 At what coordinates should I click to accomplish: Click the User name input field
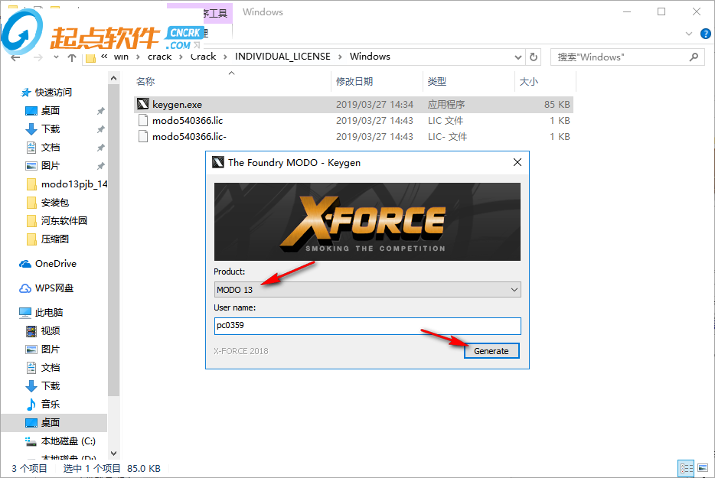click(367, 326)
